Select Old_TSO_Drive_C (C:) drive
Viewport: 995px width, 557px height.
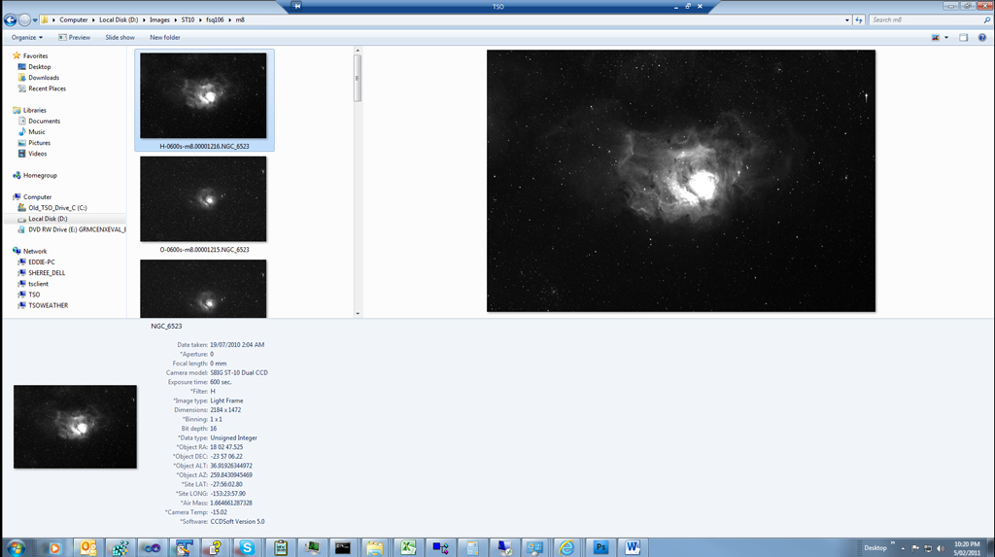pyautogui.click(x=57, y=208)
